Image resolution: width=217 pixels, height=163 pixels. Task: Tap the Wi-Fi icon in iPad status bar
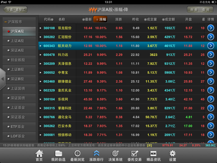pyautogui.click(x=10, y=2)
